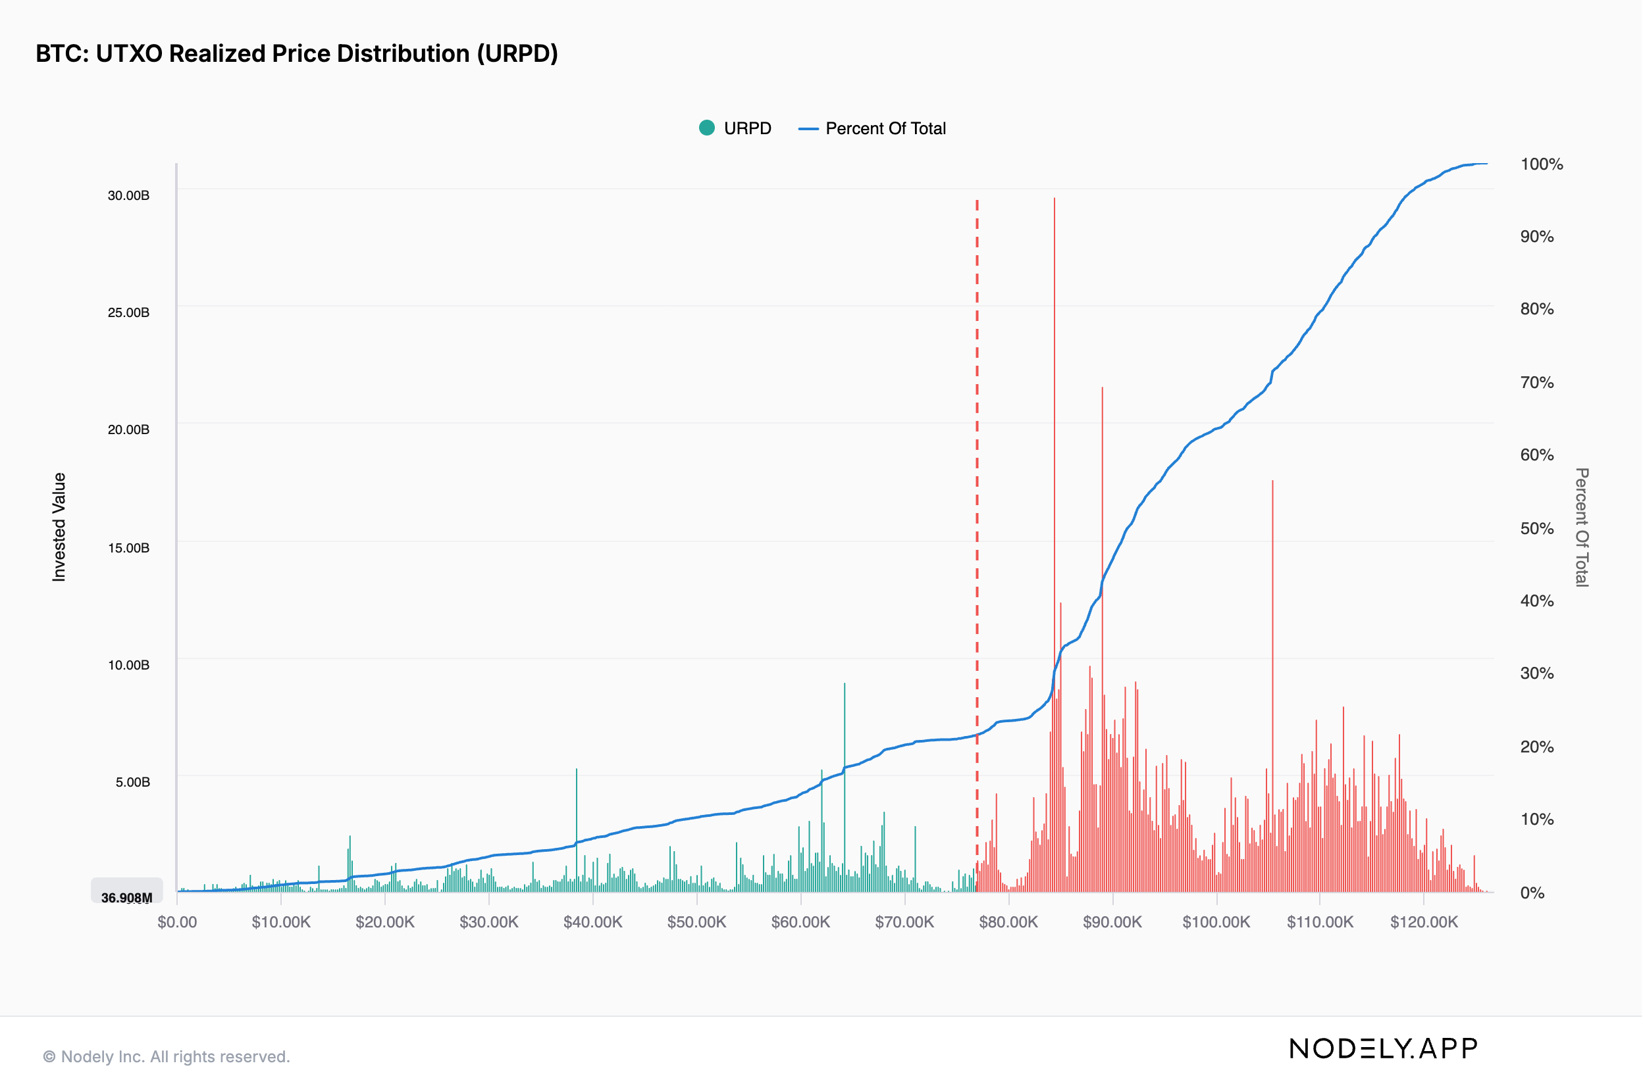
Task: Click the BTC URPD chart title
Action: [297, 54]
